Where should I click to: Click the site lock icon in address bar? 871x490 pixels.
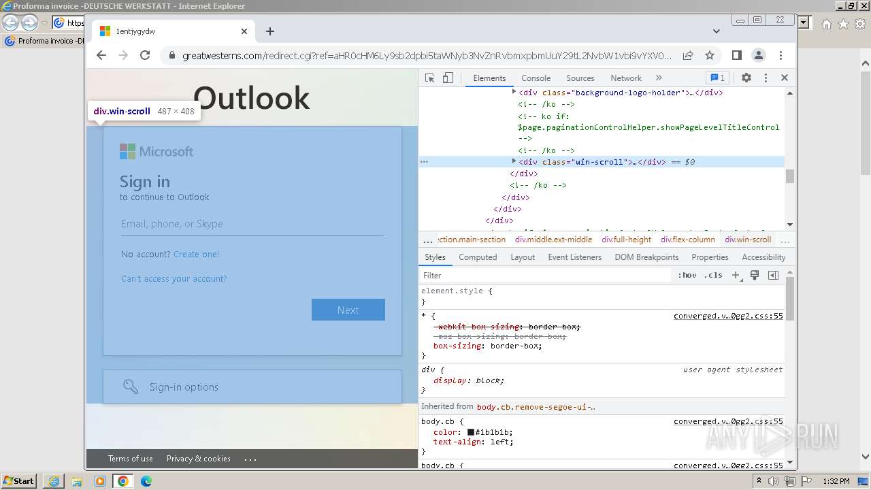171,56
